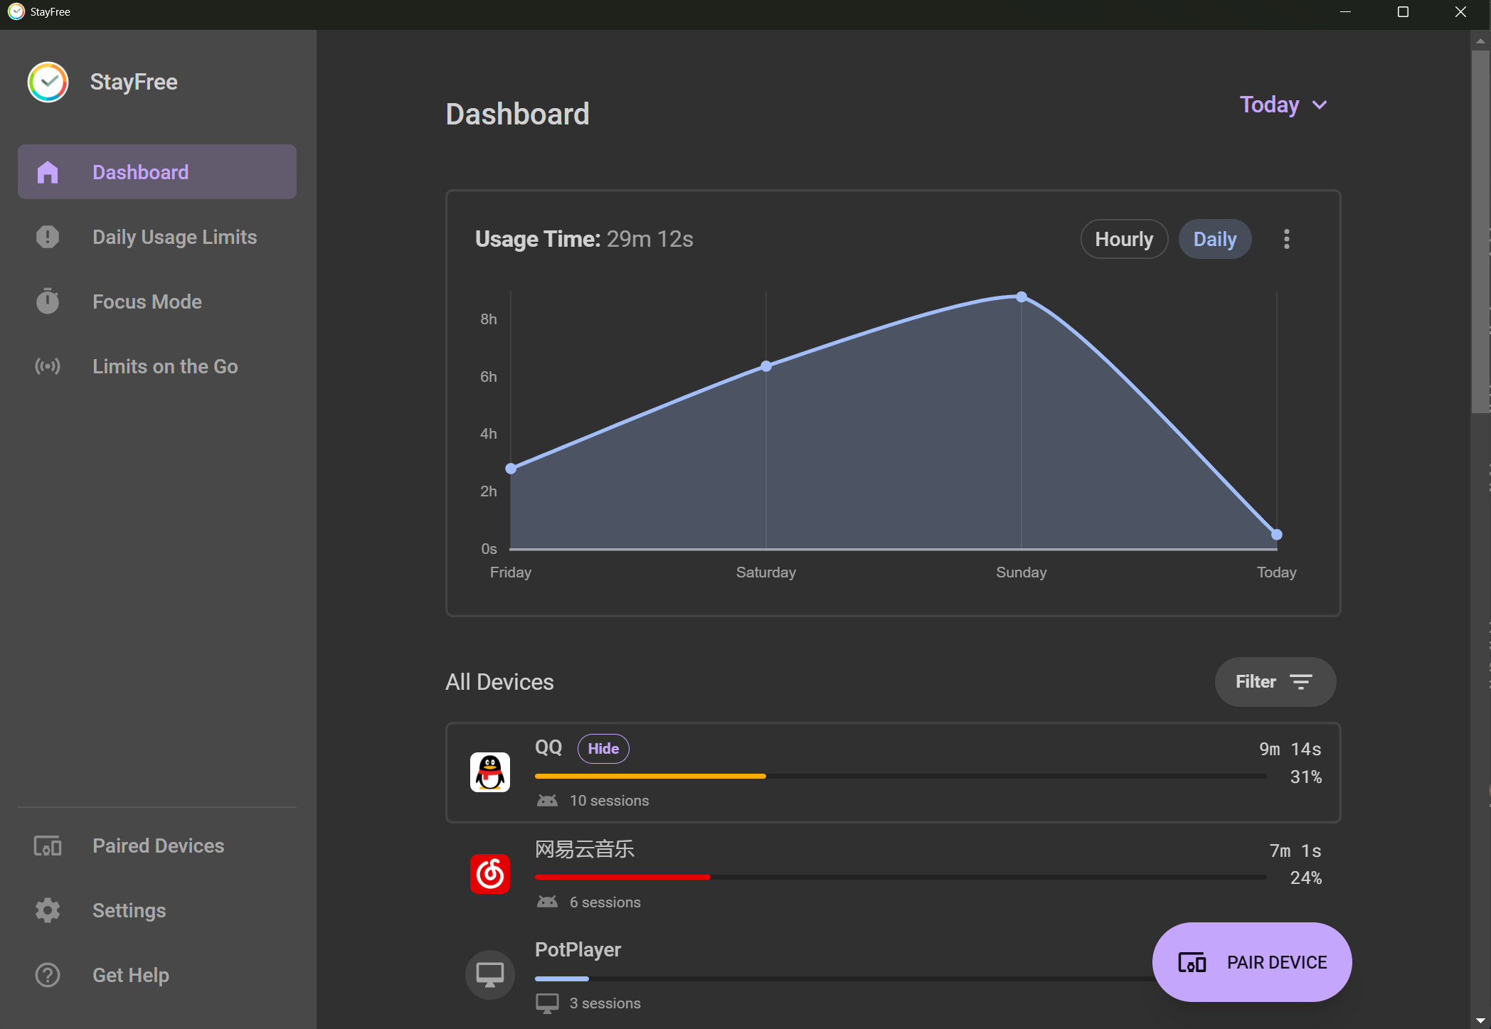Open the usage chart three-dot menu

tap(1286, 239)
